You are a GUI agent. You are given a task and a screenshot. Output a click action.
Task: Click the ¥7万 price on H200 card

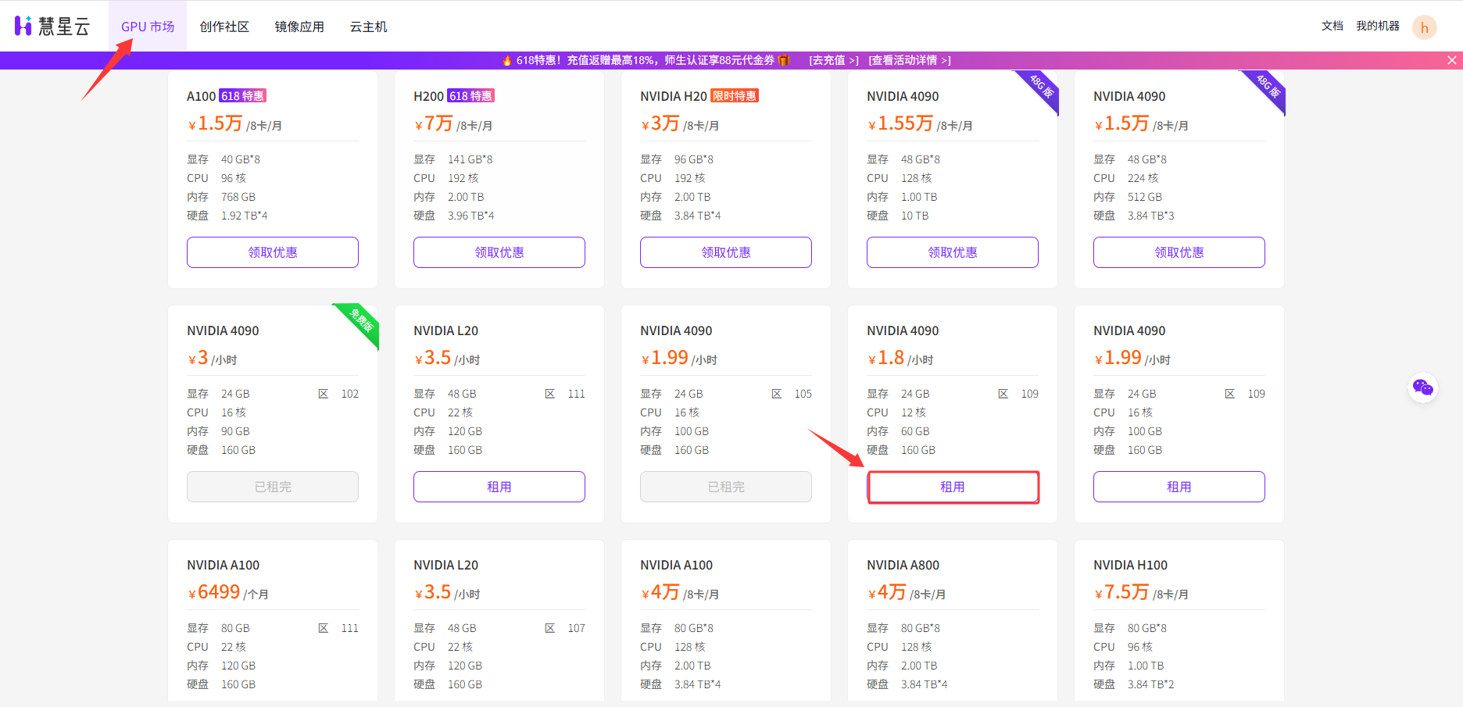pyautogui.click(x=453, y=123)
